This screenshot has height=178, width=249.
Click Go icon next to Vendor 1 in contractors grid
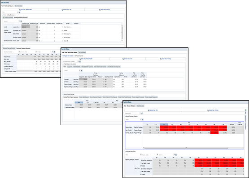[21, 21]
